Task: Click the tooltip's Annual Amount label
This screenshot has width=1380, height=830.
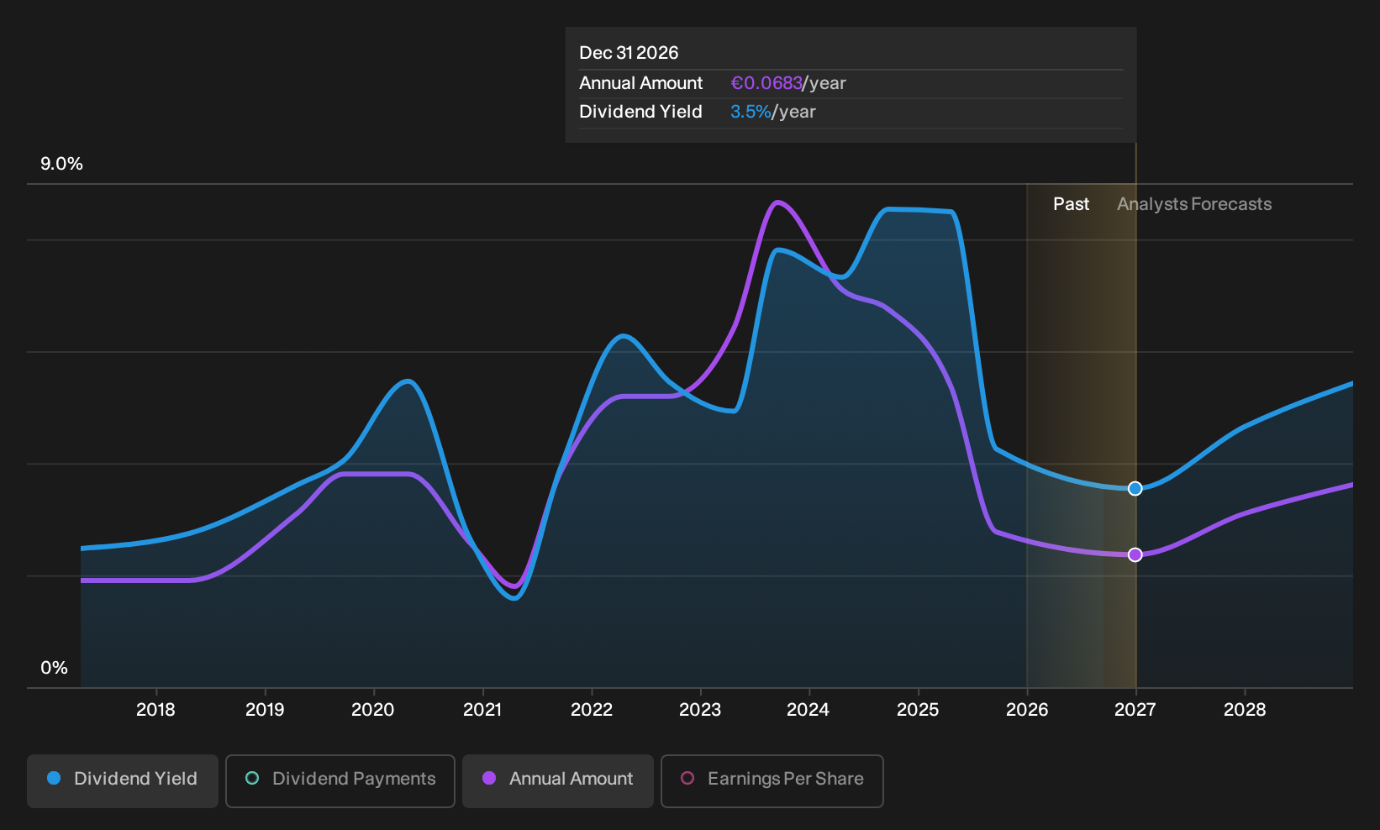Action: [640, 83]
